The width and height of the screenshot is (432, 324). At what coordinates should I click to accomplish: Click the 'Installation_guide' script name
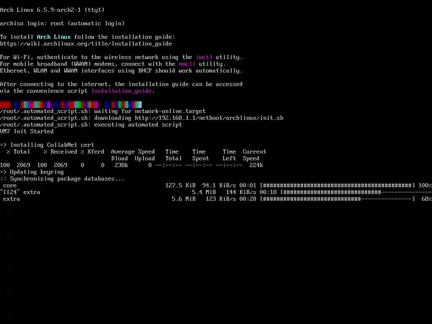(121, 91)
